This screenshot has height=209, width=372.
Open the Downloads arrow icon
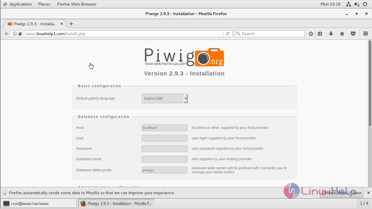[331, 34]
